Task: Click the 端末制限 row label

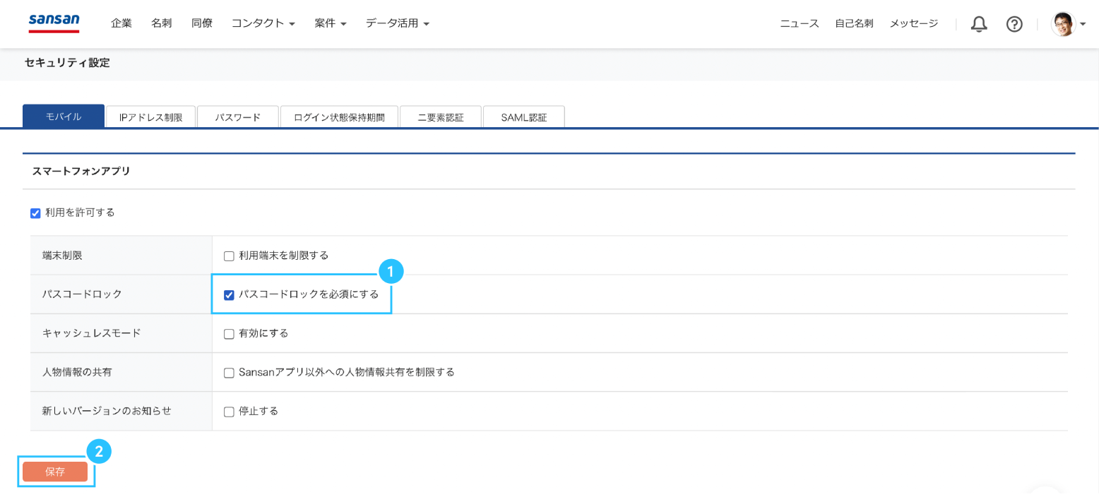Action: coord(62,256)
